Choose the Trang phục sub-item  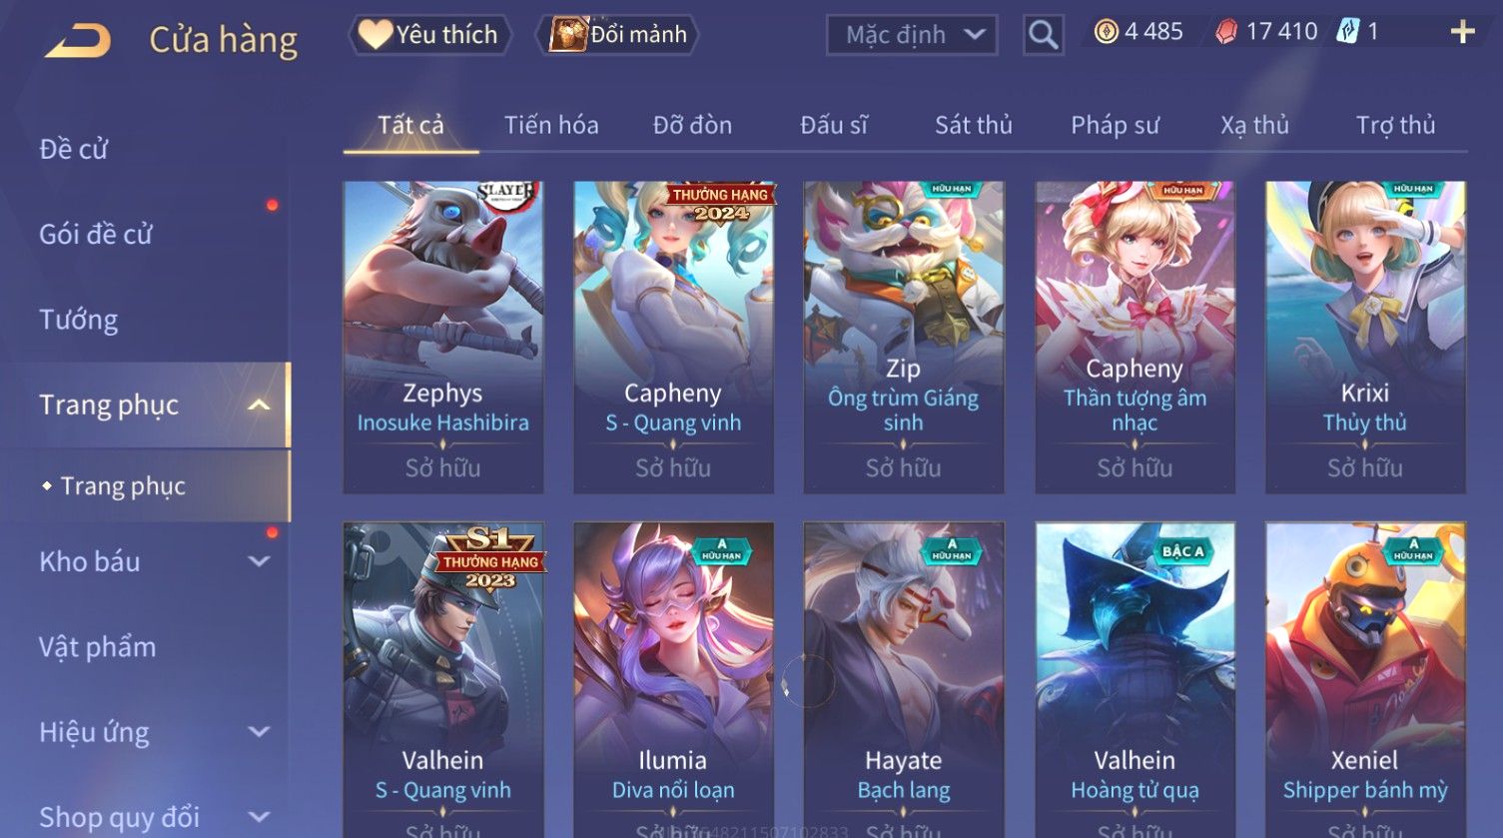[x=123, y=486]
